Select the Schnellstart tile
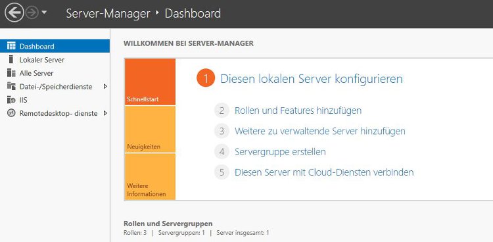 tap(151, 82)
